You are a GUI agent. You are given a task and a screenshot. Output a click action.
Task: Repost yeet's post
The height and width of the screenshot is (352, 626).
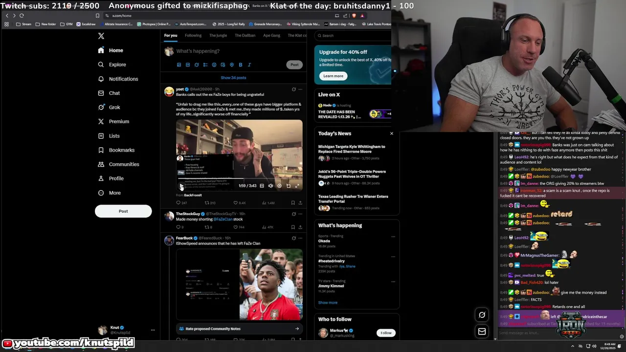click(x=210, y=203)
